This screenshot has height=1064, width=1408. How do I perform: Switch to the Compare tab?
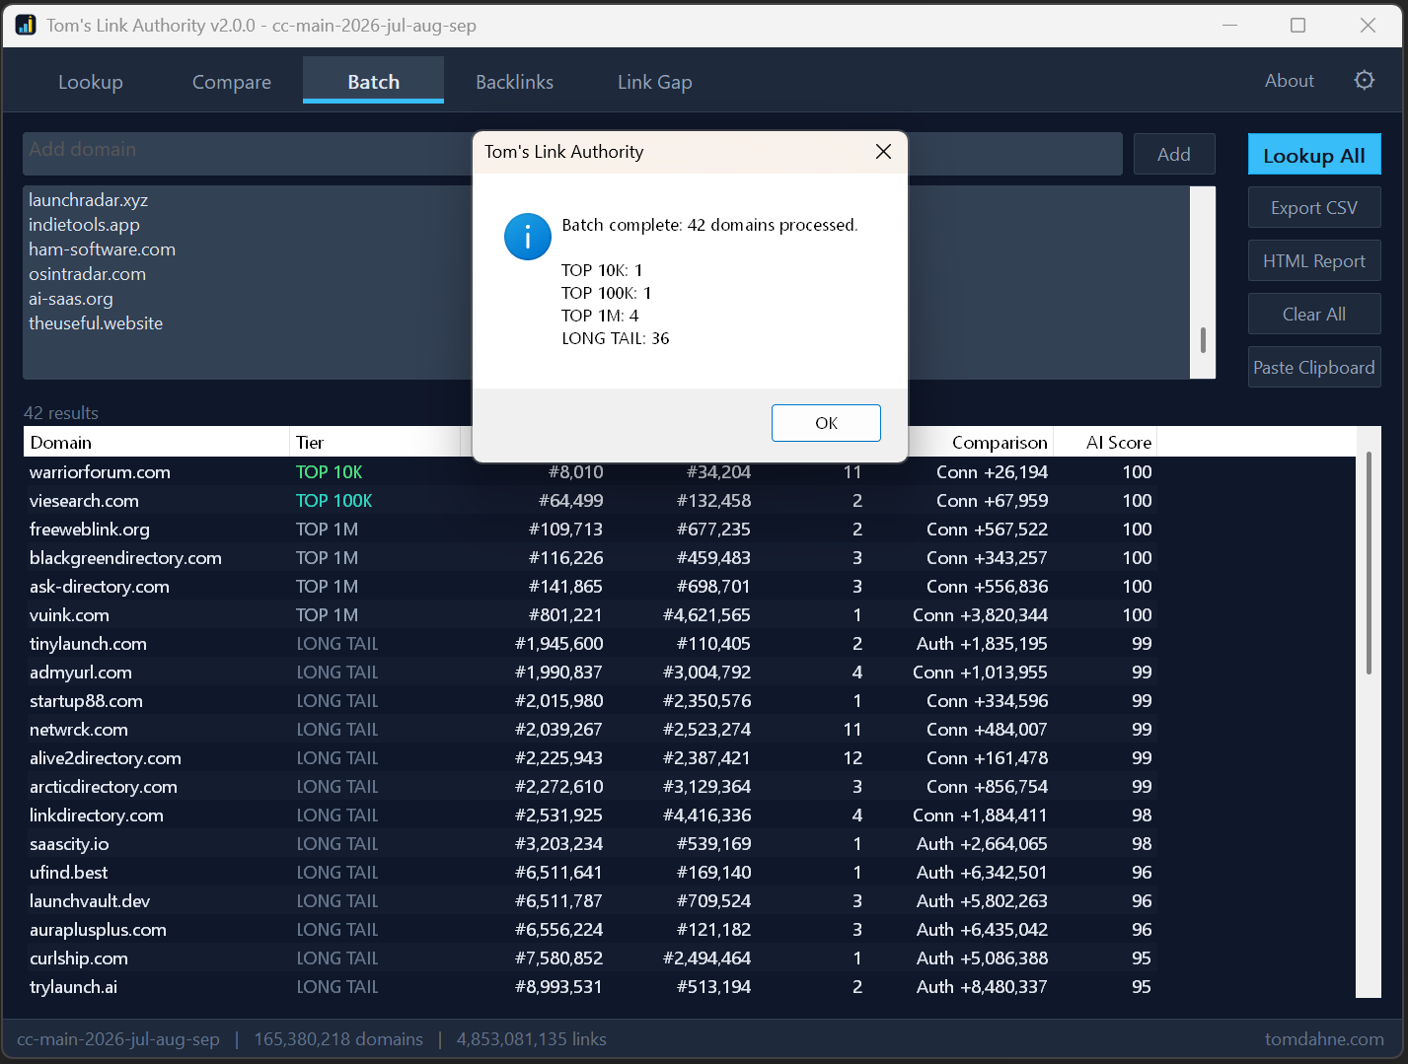232,82
